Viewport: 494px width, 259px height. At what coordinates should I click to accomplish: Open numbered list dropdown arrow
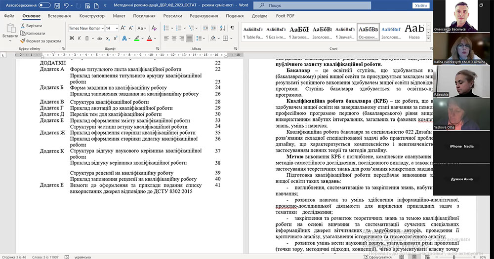tap(185, 28)
